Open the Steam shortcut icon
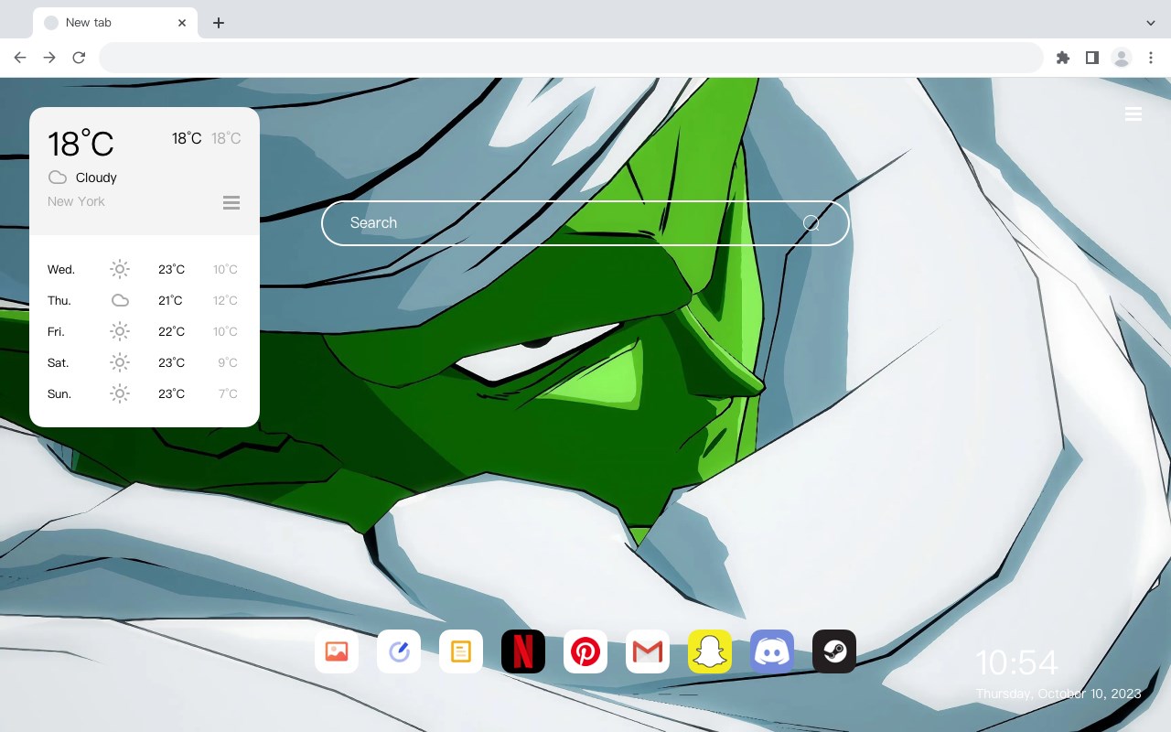The height and width of the screenshot is (732, 1171). [834, 651]
